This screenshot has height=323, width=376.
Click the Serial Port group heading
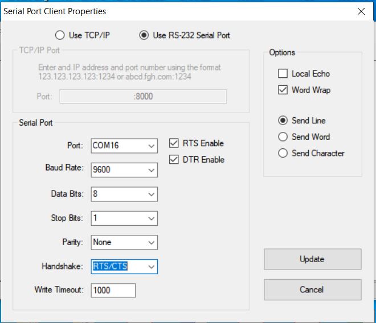click(x=36, y=123)
